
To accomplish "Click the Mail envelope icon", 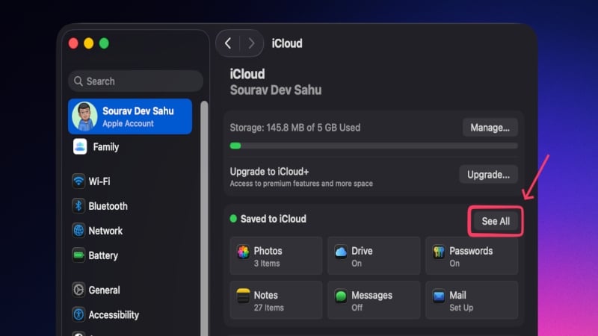I will 439,296.
